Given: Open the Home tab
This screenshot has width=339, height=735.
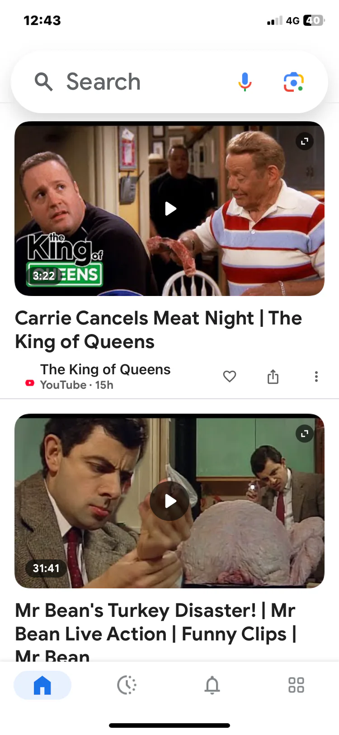Looking at the screenshot, I should point(42,685).
